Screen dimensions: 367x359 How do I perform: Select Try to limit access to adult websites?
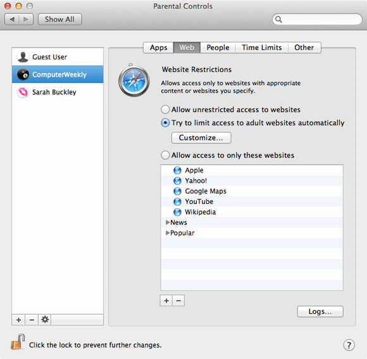coord(165,123)
